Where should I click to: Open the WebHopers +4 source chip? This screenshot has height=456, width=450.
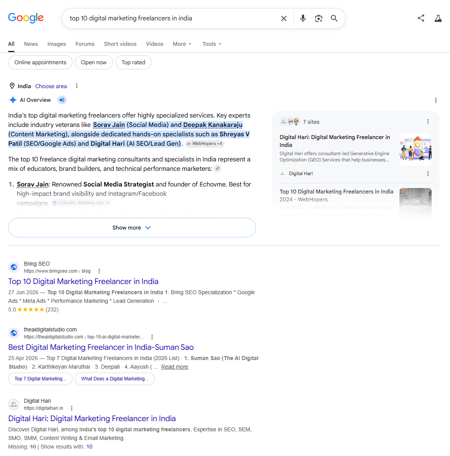[x=205, y=144]
